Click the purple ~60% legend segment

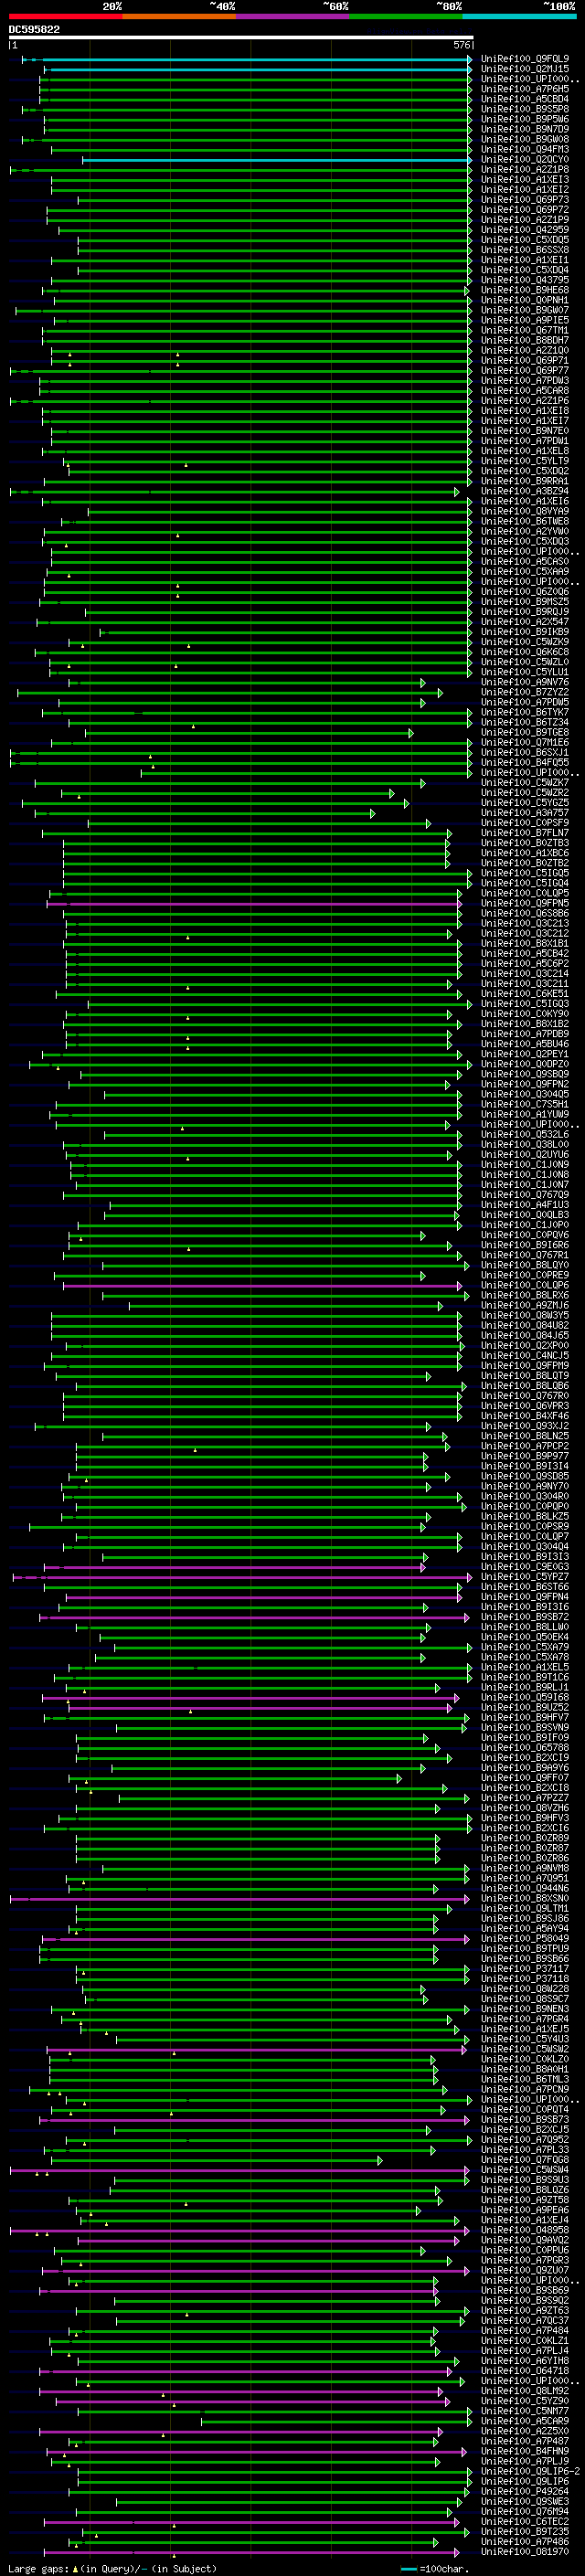click(293, 16)
